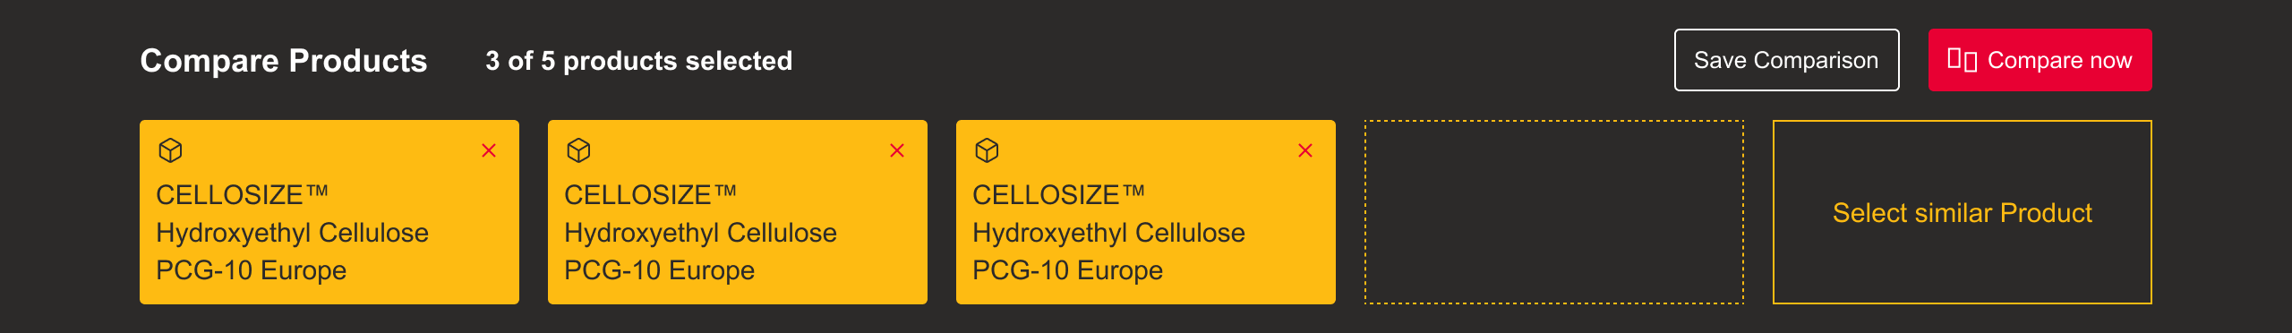Remove the first CELLOSIZE product card

[x=489, y=150]
